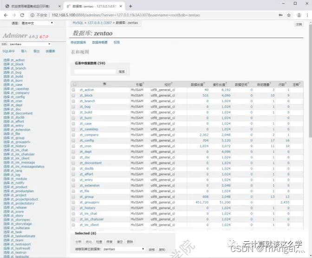Viewport: 312px width, 258px height.
Task: Open the Chrome profile avatar
Action: [x=299, y=15]
